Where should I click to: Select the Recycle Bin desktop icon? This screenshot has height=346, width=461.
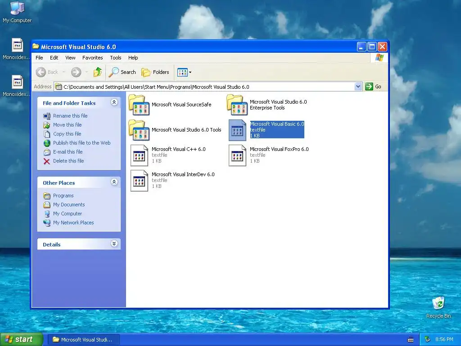tap(438, 307)
